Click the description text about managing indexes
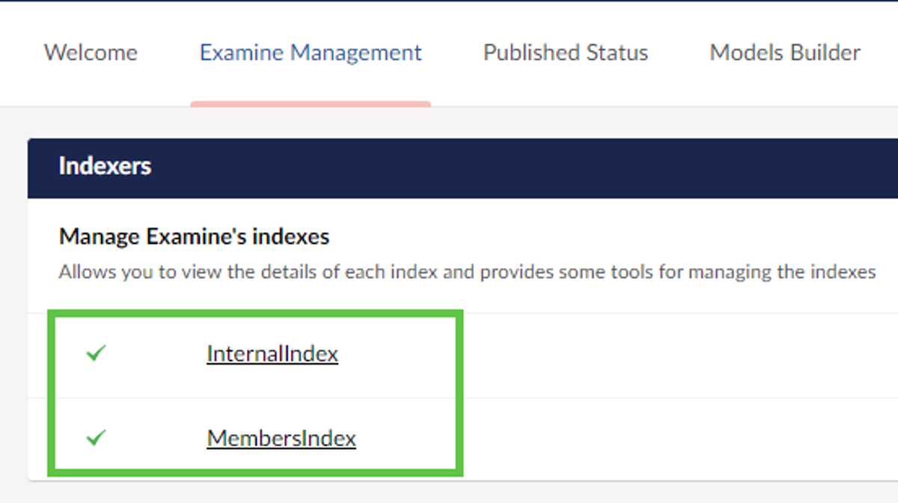The image size is (898, 503). tap(467, 271)
